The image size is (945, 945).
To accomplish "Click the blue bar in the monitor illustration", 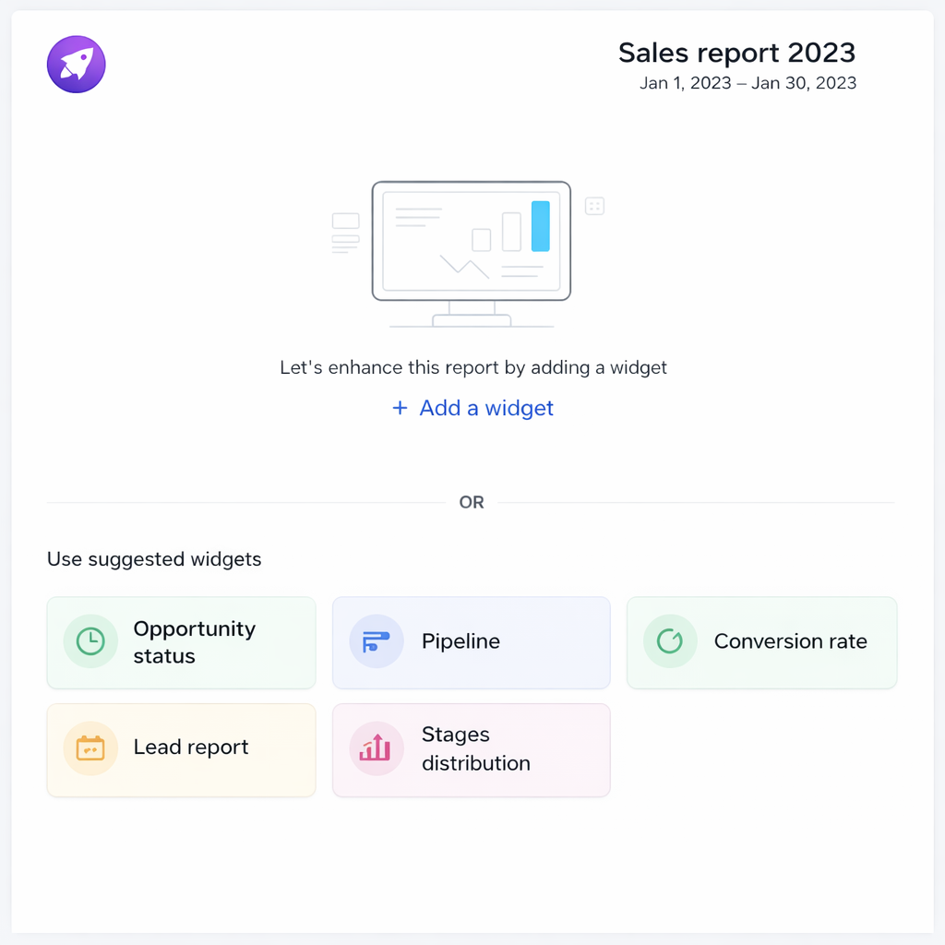I will (541, 226).
